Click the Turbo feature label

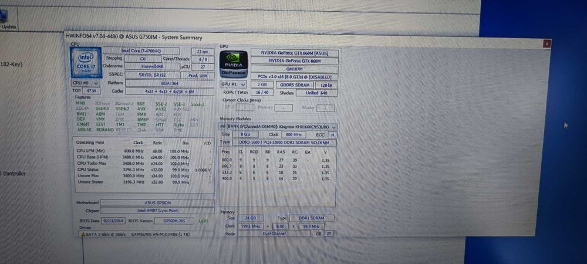coord(178,125)
